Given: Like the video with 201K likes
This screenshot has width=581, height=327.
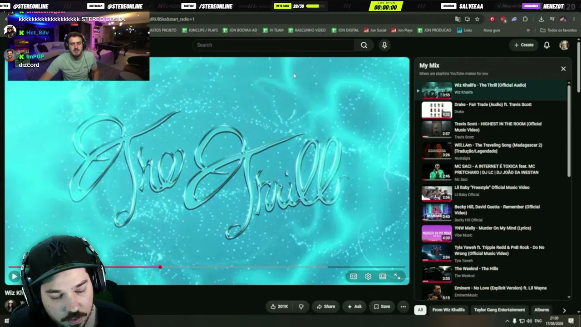Looking at the screenshot, I should coord(279,307).
